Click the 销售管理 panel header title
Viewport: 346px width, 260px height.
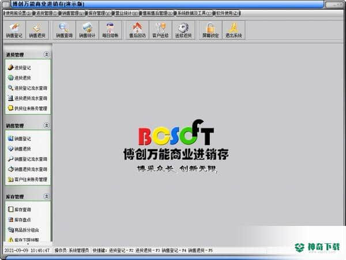tap(15, 126)
